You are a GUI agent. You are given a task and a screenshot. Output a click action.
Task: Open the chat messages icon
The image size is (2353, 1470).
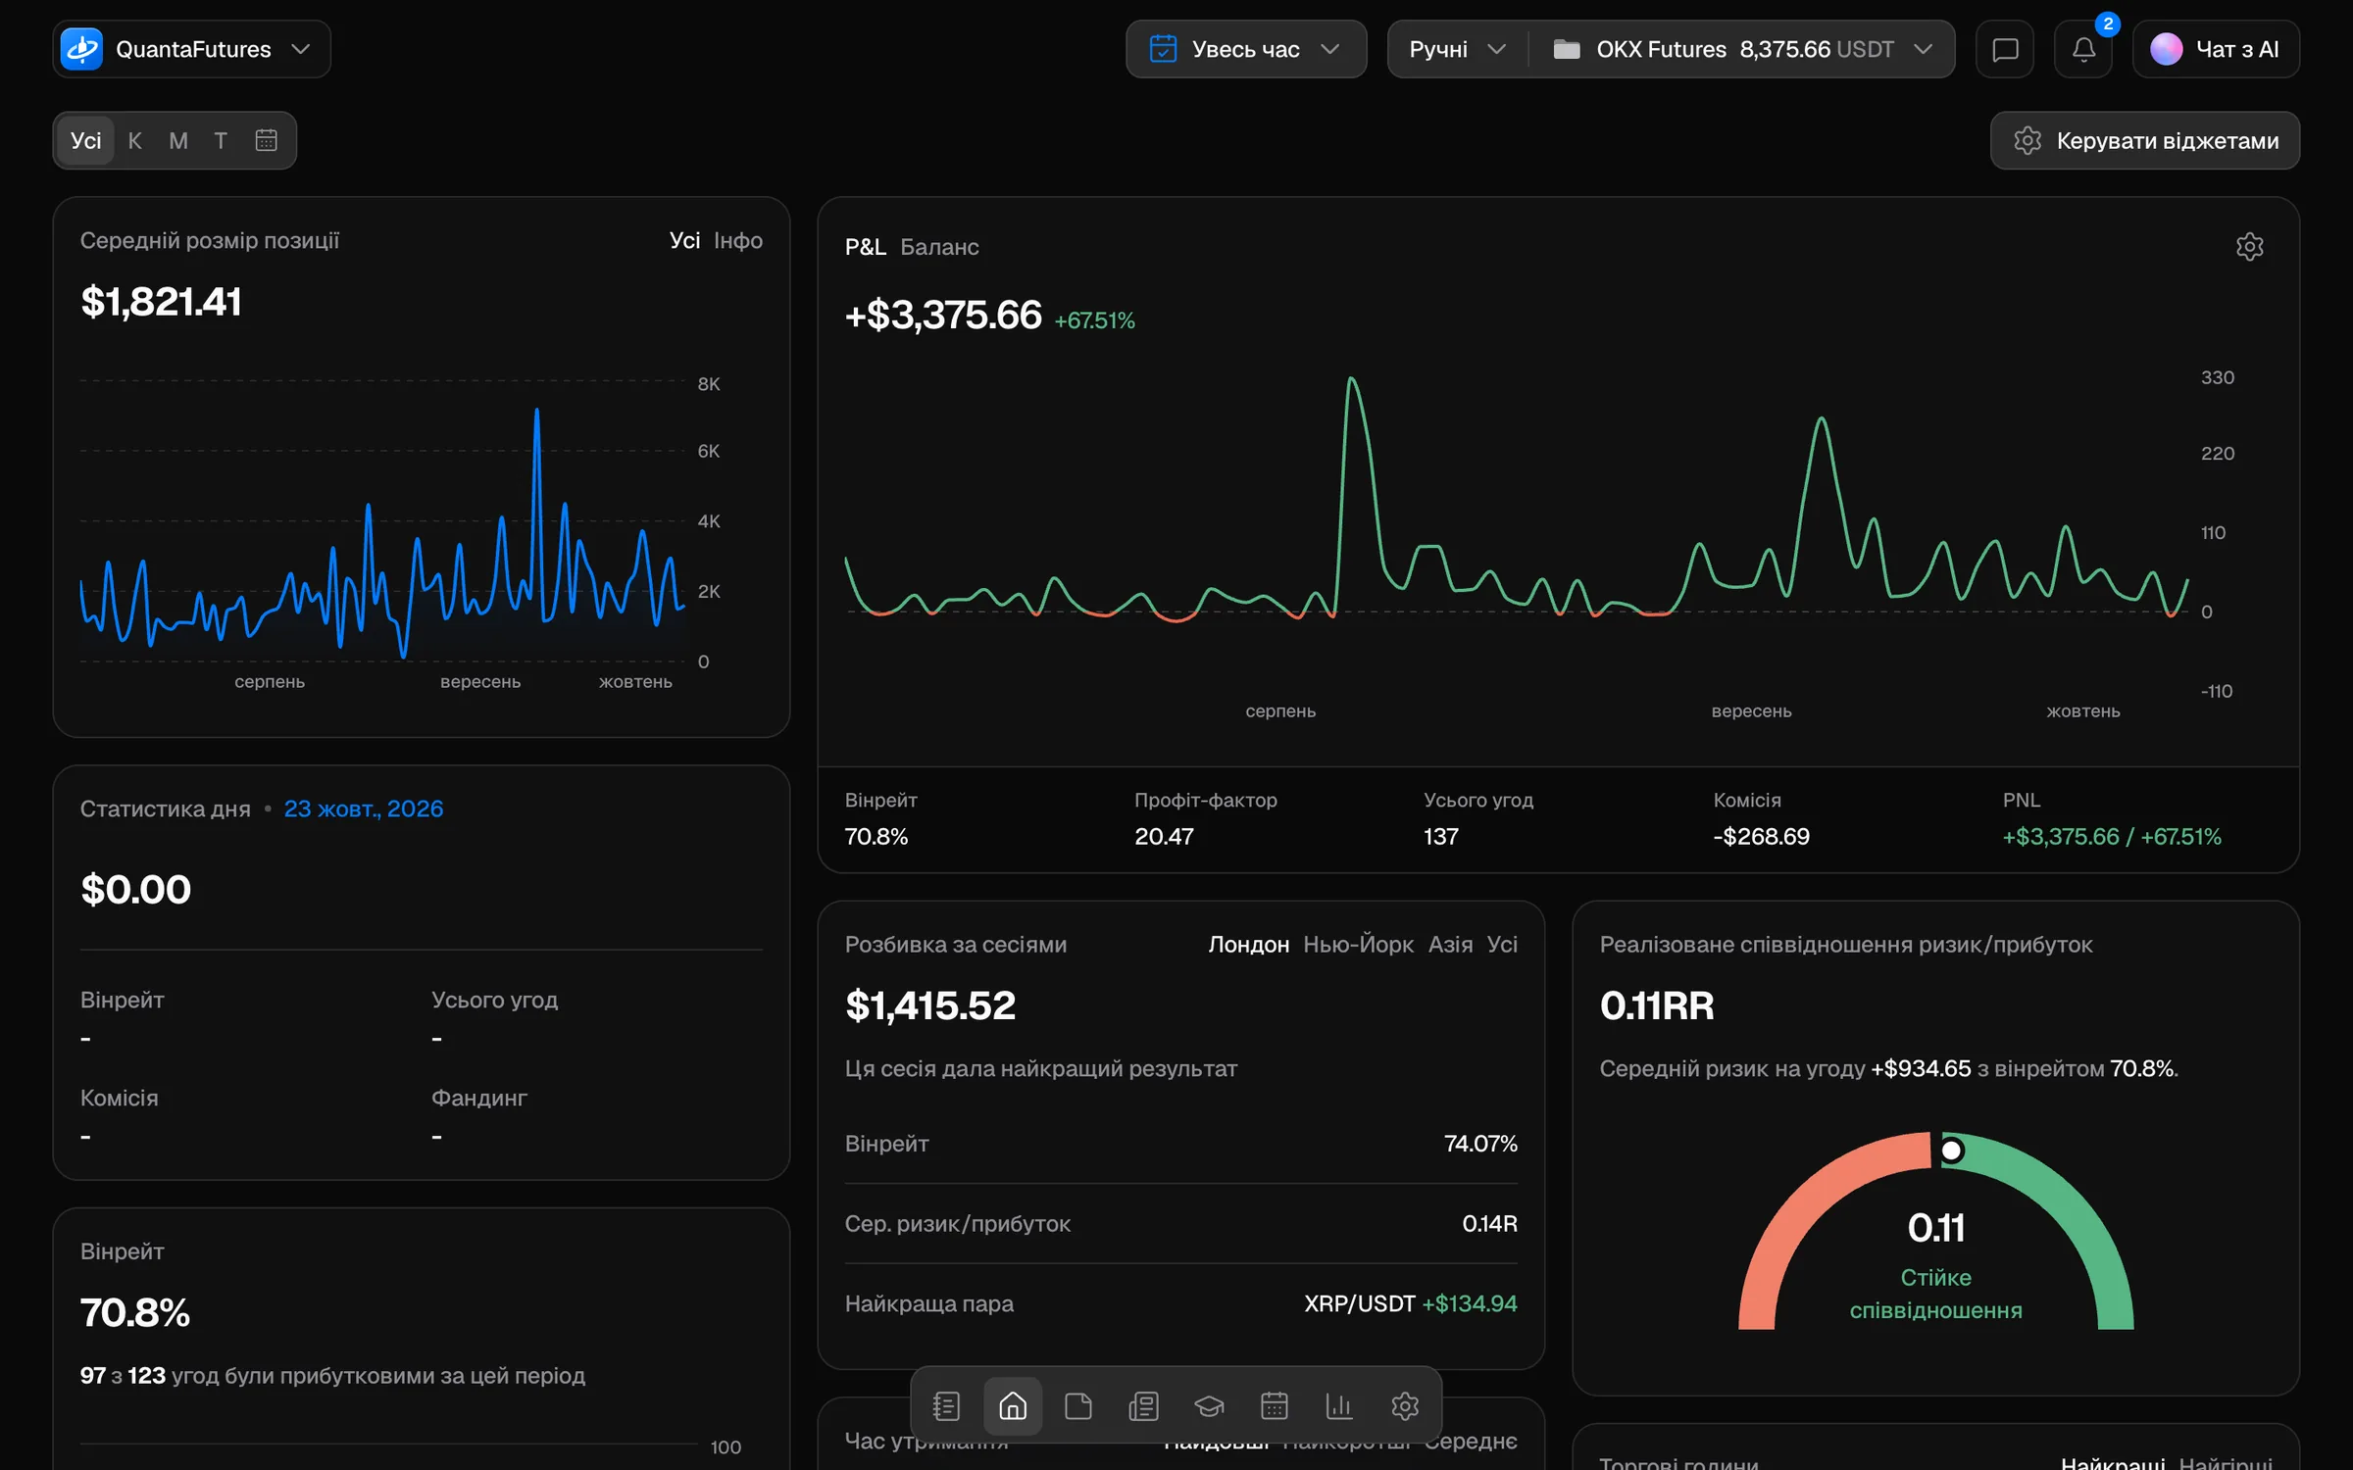pyautogui.click(x=2005, y=49)
